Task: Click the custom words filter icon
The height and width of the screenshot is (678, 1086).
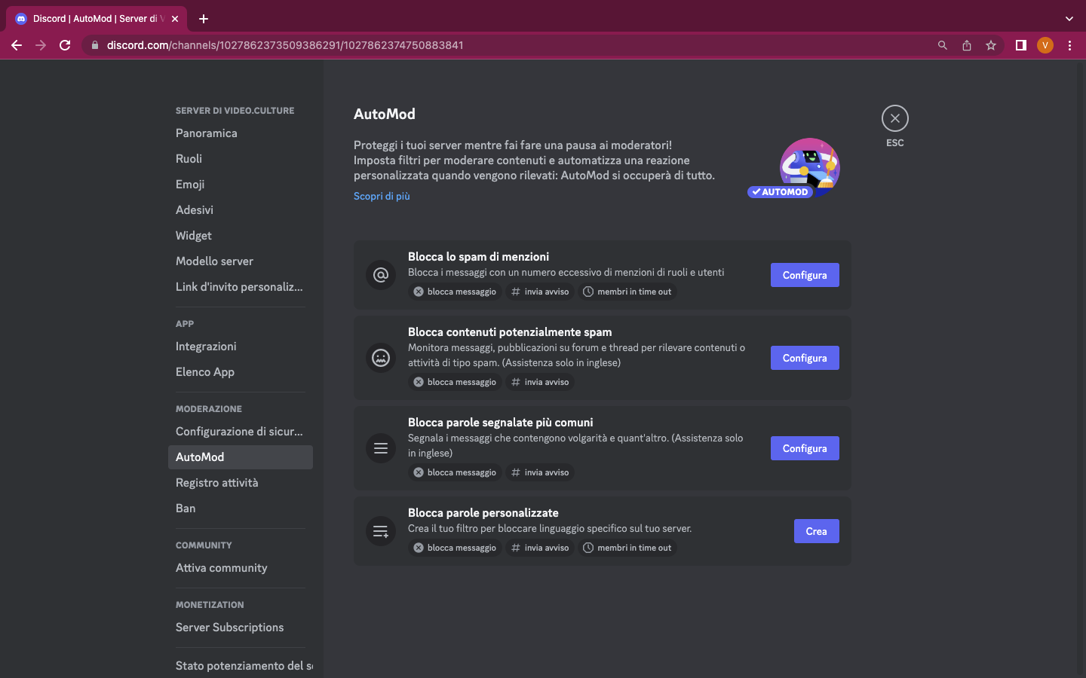Action: (x=381, y=531)
